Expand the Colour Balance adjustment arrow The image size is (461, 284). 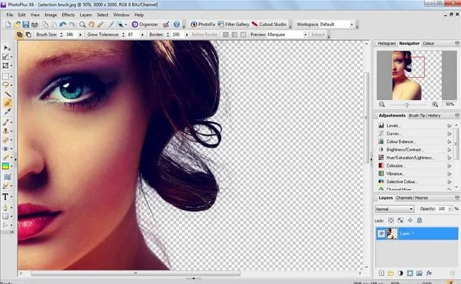coord(449,142)
